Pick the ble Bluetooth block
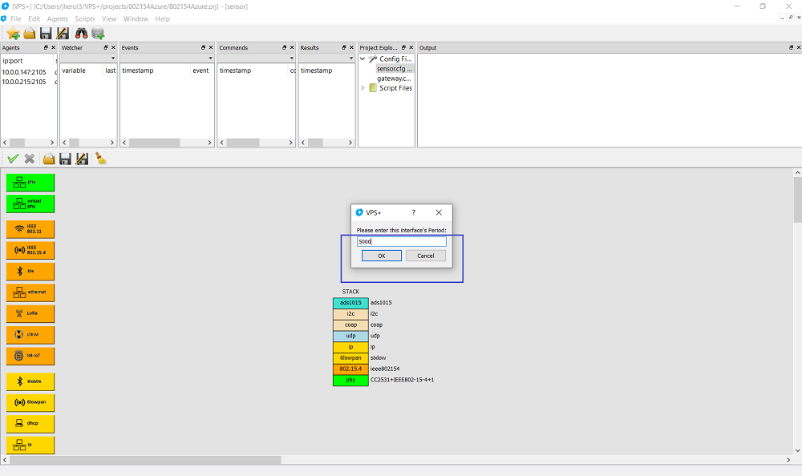 [x=30, y=271]
